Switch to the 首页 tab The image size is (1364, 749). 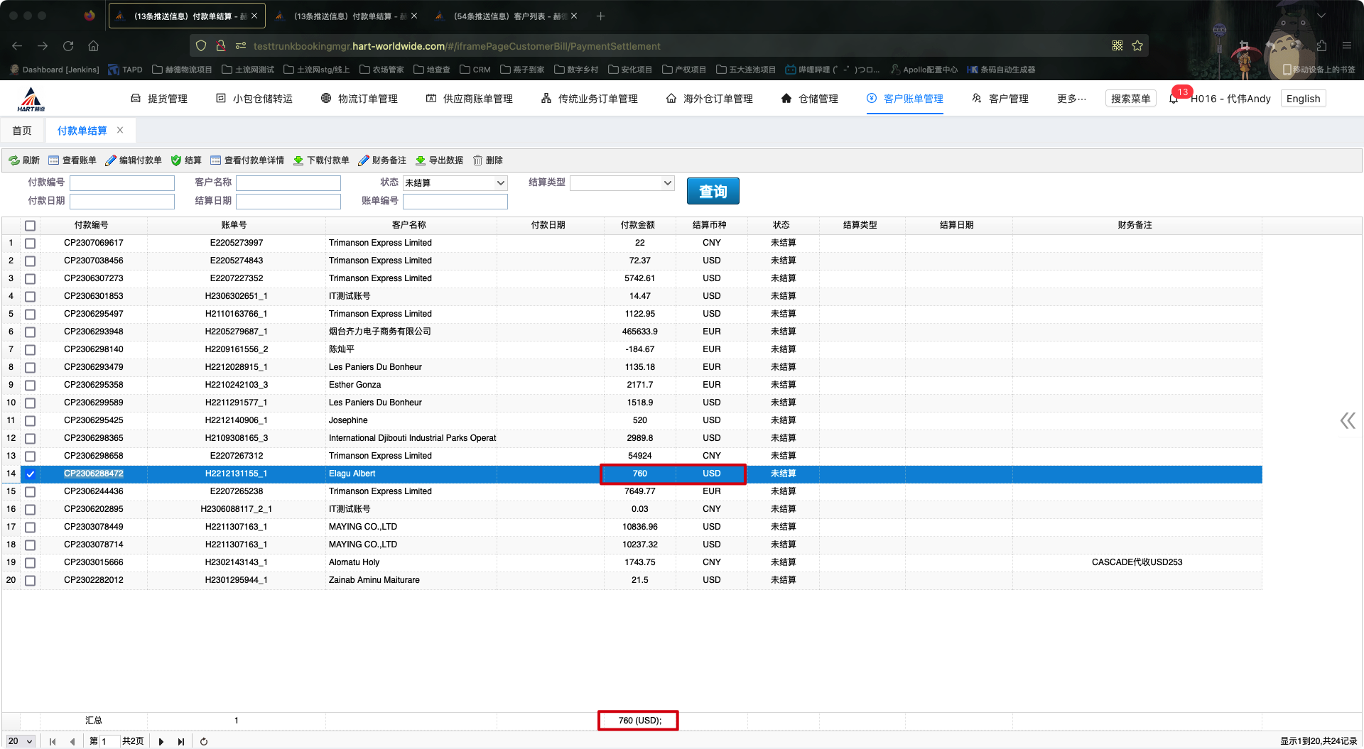[x=22, y=131]
